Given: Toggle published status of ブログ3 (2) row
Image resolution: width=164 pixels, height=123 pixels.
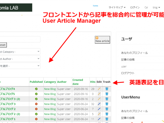Looking at the screenshot, I should pos(36,99).
